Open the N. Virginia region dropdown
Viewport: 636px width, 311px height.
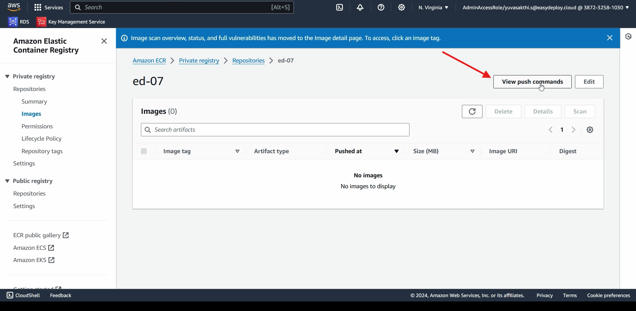pyautogui.click(x=433, y=7)
